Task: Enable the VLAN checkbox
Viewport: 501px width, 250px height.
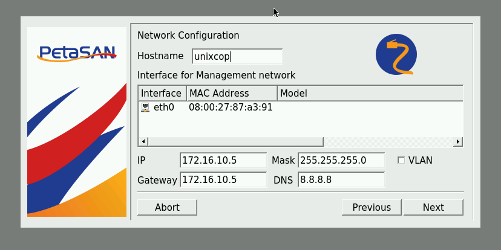Action: [401, 160]
